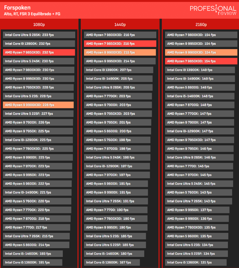The width and height of the screenshot is (239, 268).
Task: Select red Ryzen 7 9850X3D 216 fps bar
Action: click(120, 44)
